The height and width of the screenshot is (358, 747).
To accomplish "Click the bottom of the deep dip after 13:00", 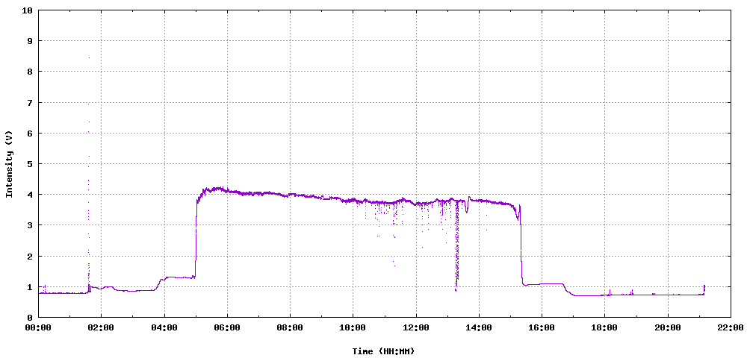I will click(x=456, y=290).
